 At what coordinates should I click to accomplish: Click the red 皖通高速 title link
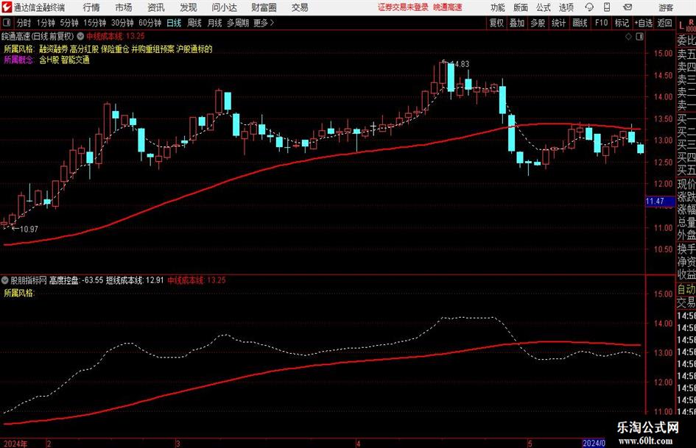click(x=448, y=7)
